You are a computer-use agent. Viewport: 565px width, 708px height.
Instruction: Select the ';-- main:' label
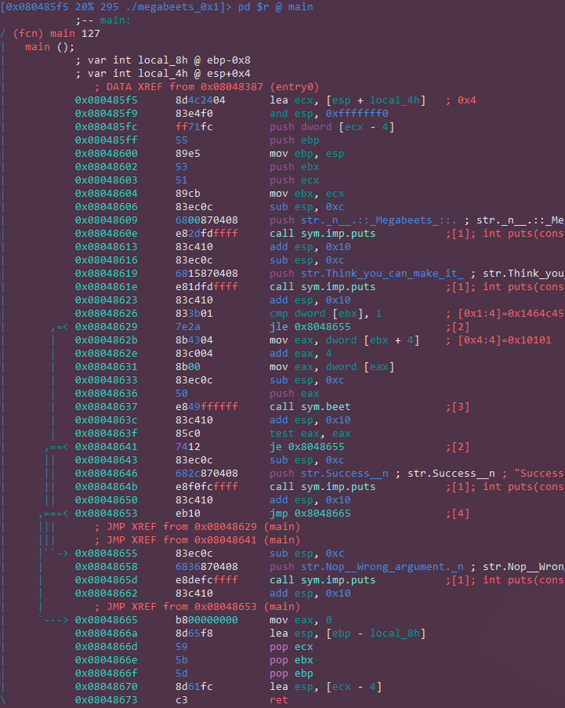[103, 20]
